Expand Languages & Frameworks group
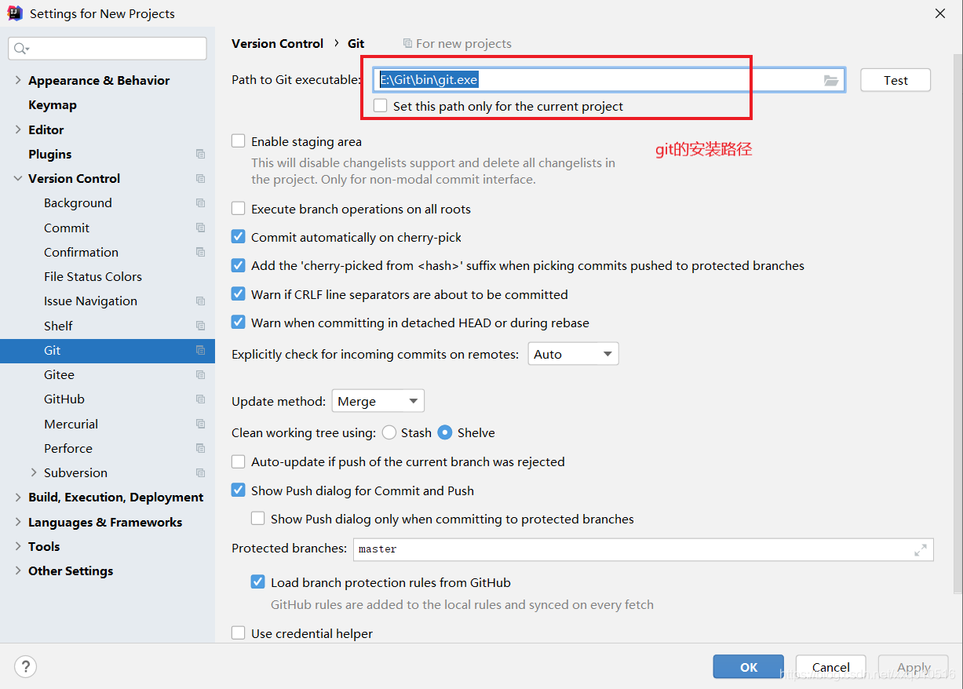The image size is (963, 689). tap(18, 522)
